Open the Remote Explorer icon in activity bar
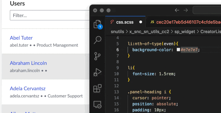Viewport: 221px width, 113px height. tap(97, 104)
